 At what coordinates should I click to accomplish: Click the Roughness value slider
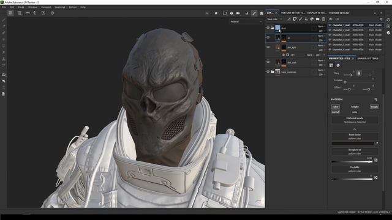(x=352, y=161)
